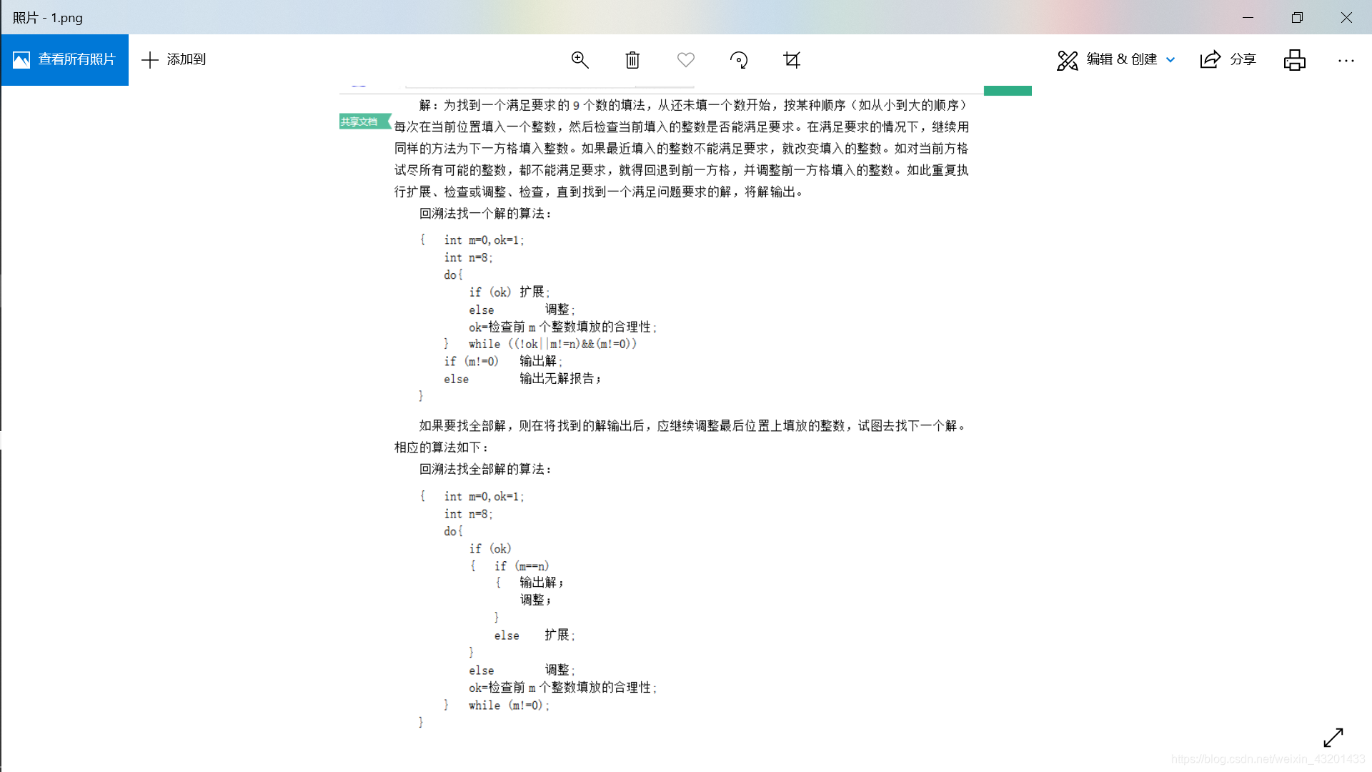Close the Photos window

[1346, 17]
